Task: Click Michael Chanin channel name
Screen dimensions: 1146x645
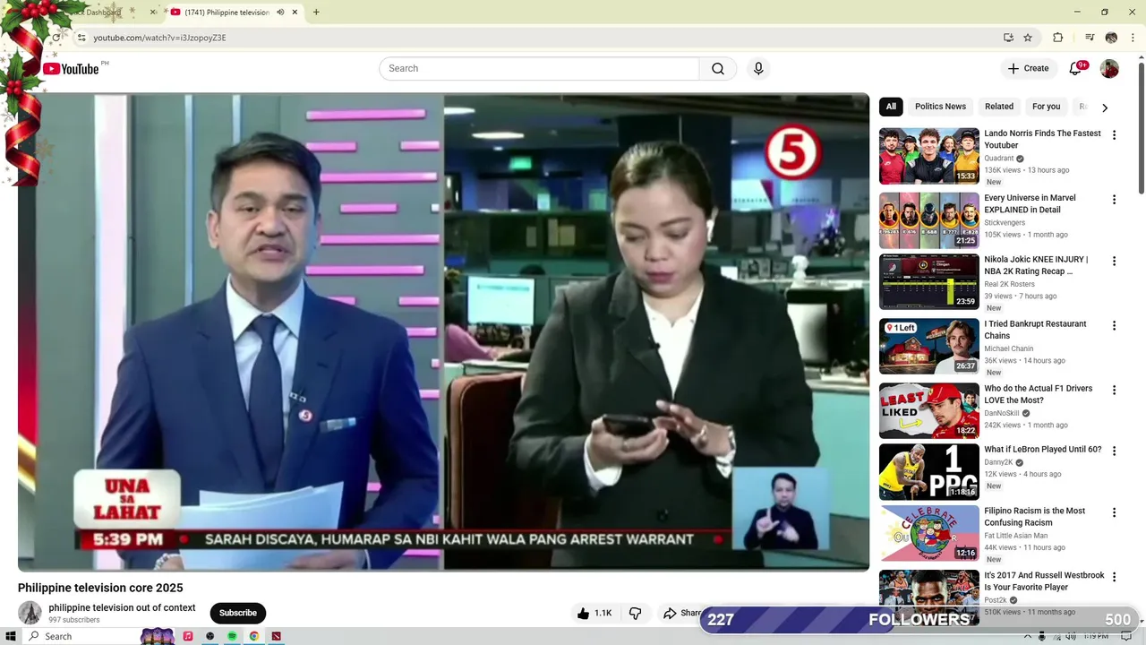Action: [1009, 348]
